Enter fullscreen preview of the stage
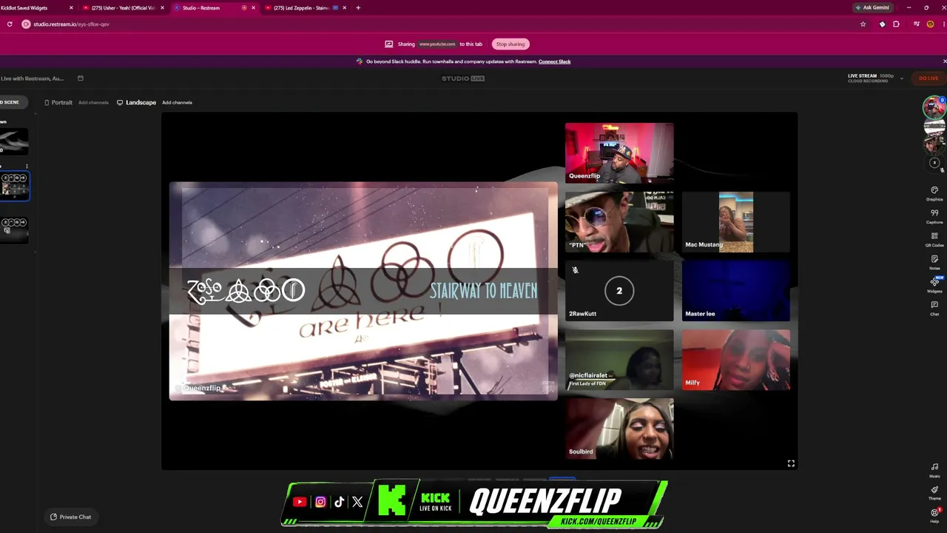 tap(791, 463)
